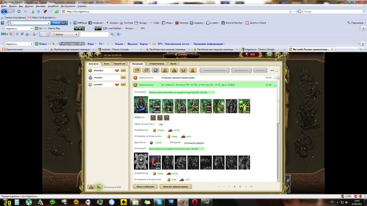Switch to Отправленные messages tab
The height and width of the screenshot is (206, 367).
(x=156, y=64)
